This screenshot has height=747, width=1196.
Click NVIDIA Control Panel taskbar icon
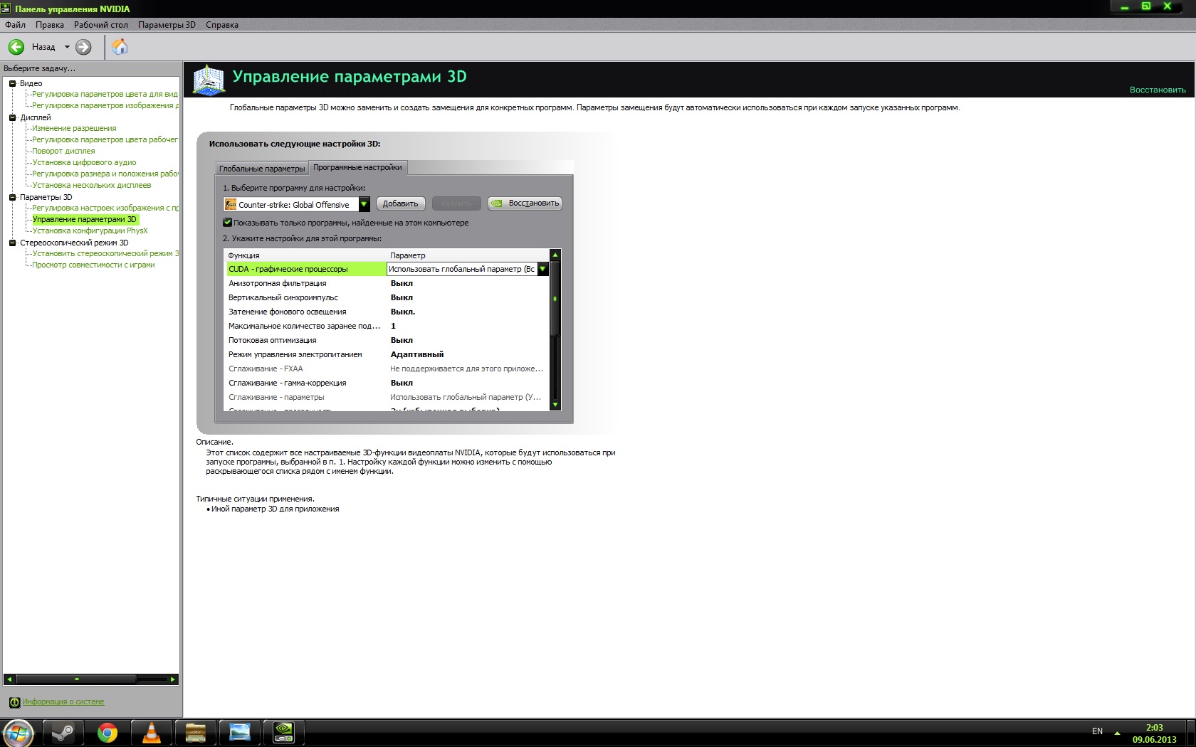pyautogui.click(x=284, y=733)
